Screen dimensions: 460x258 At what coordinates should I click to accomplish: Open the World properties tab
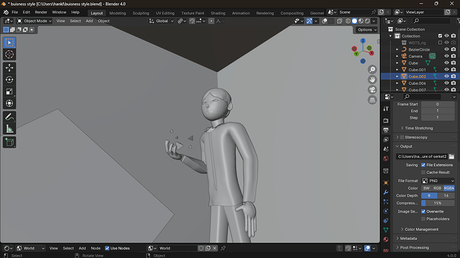[x=386, y=159]
